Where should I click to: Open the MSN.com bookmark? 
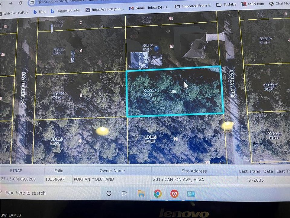[253, 4]
